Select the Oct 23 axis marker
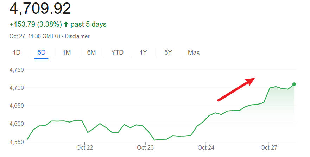 click(x=145, y=147)
